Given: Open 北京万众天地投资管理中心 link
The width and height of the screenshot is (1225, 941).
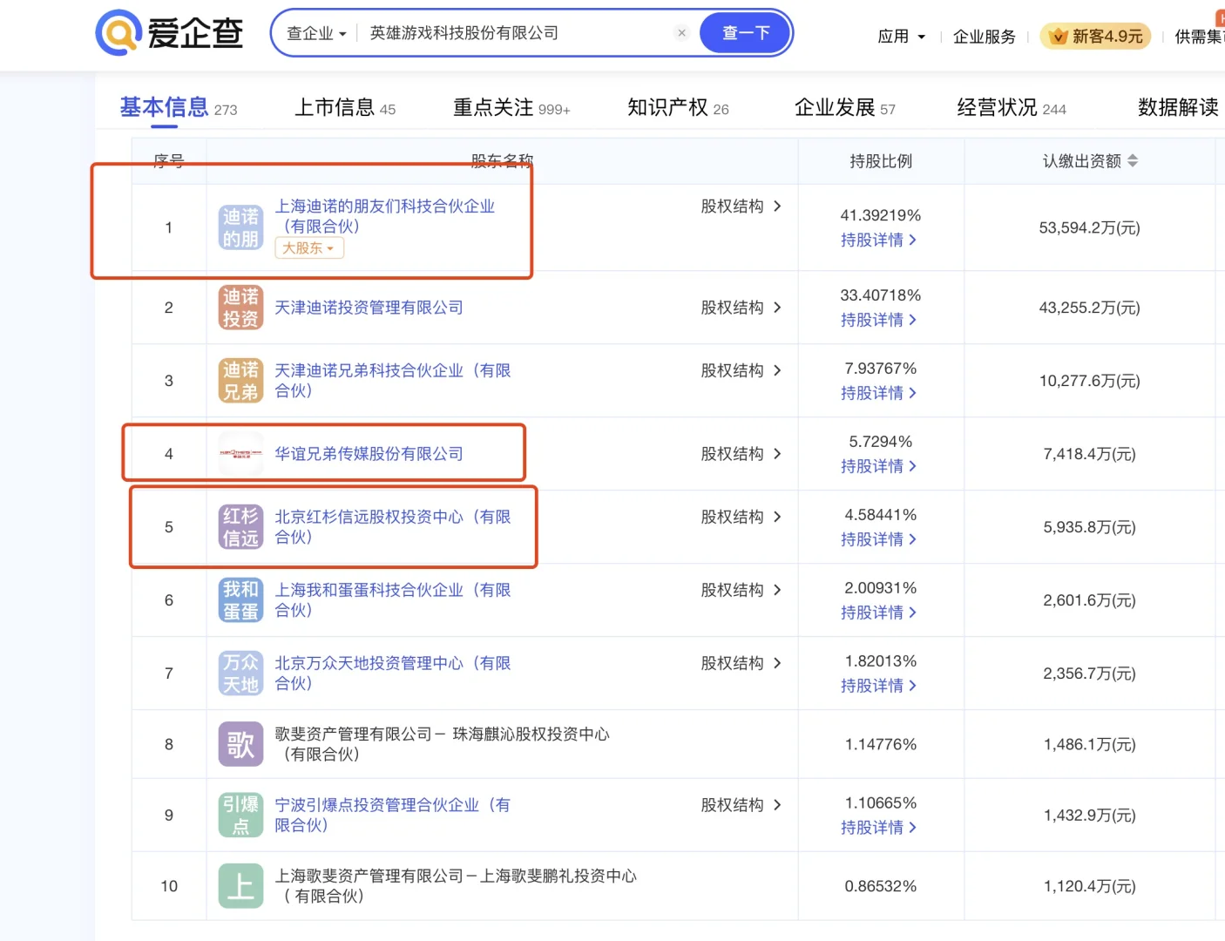Looking at the screenshot, I should coord(393,674).
